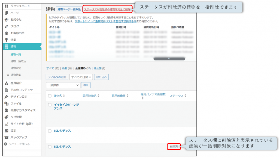Click the tag icon for タグ管理
Image resolution: width=279 pixels, height=158 pixels.
[x=7, y=117]
